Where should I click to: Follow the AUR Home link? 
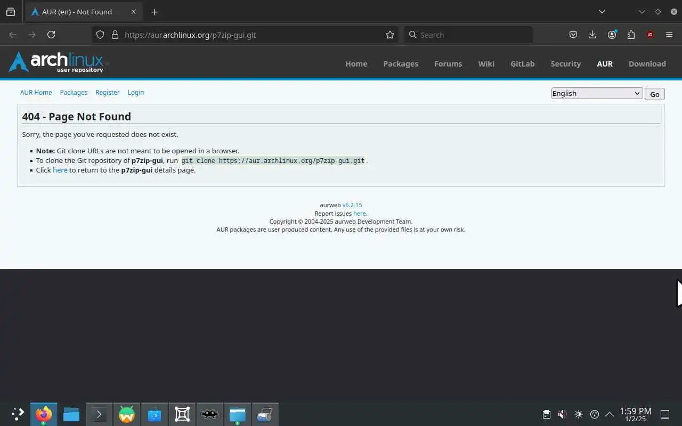tap(36, 92)
